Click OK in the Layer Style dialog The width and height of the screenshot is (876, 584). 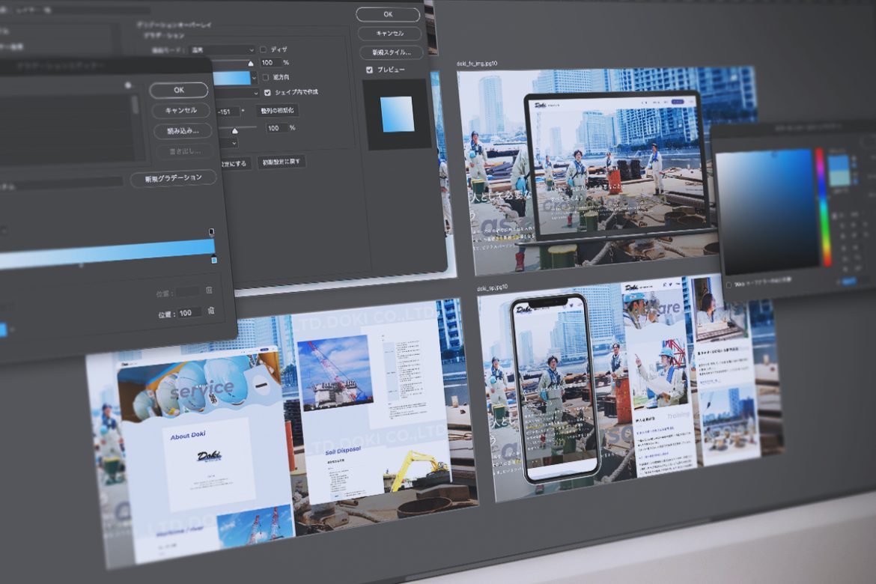tap(388, 14)
